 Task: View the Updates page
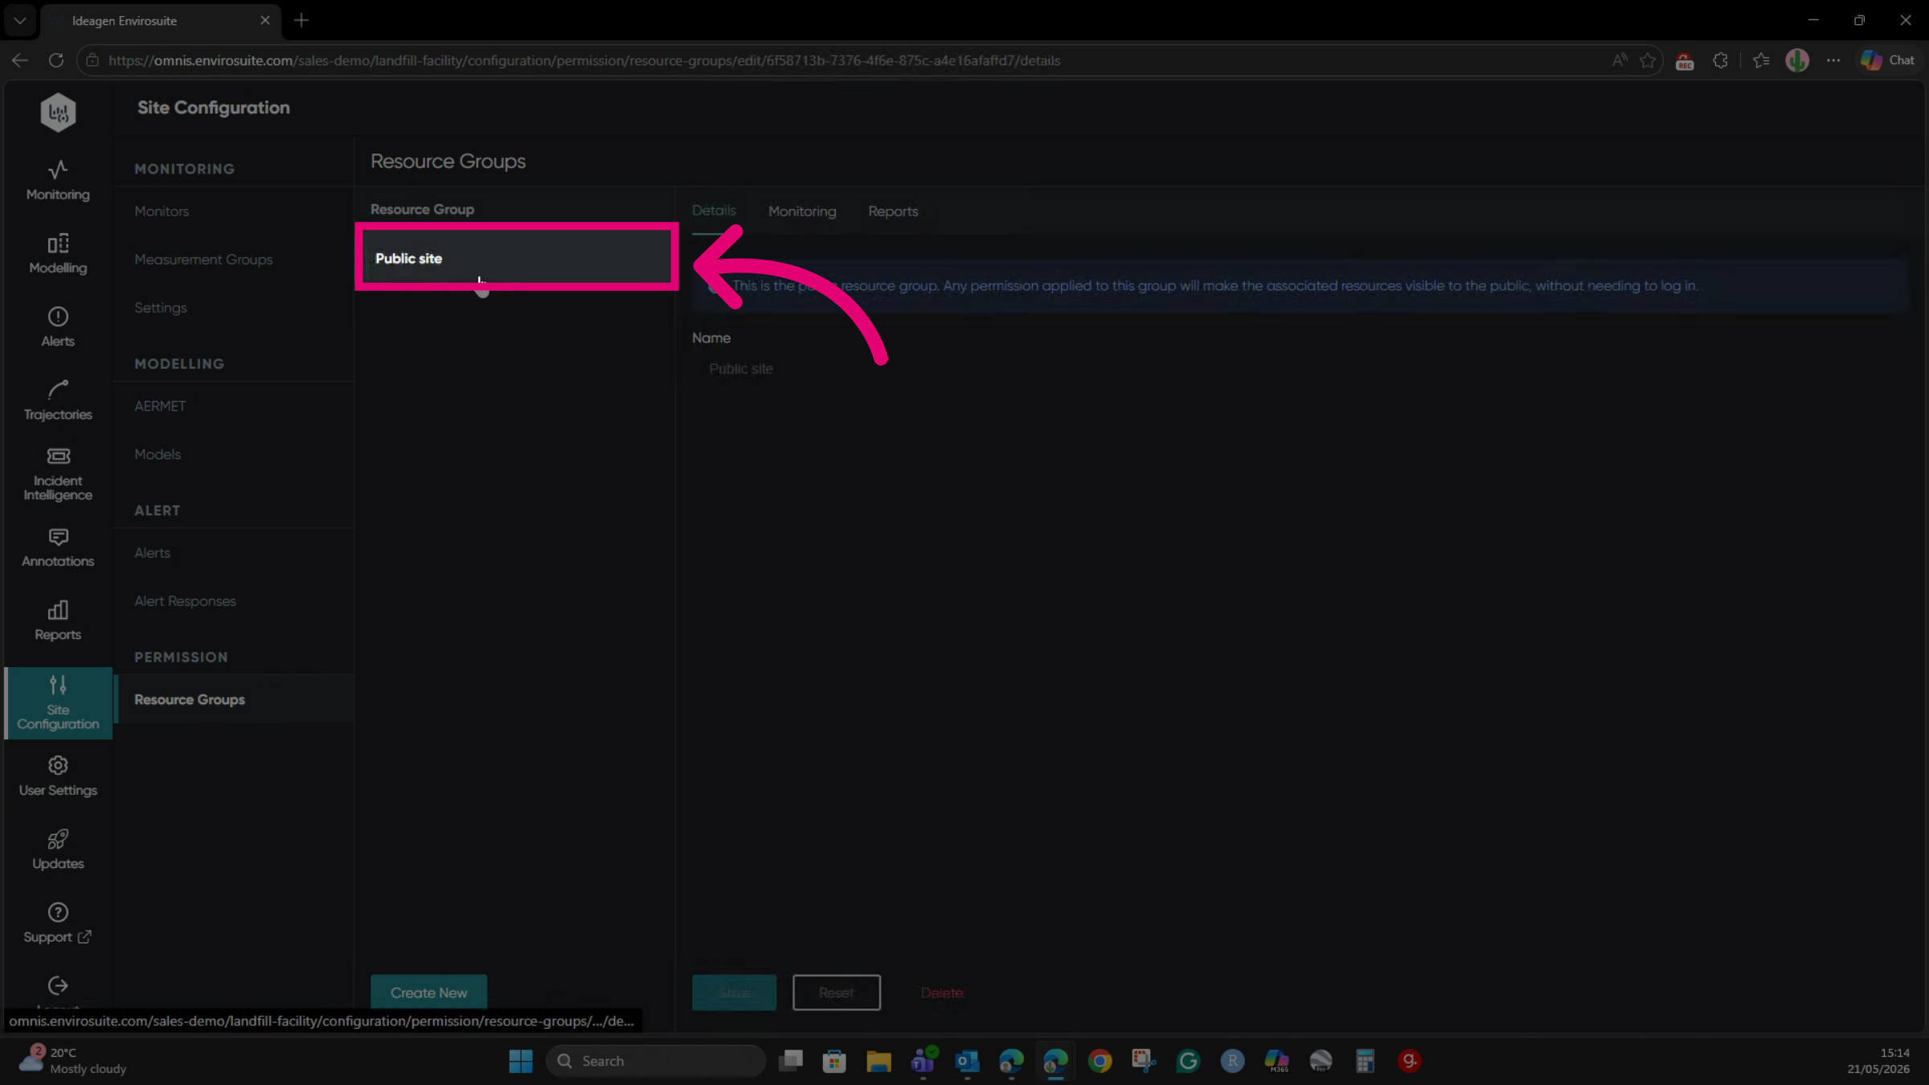click(x=58, y=850)
